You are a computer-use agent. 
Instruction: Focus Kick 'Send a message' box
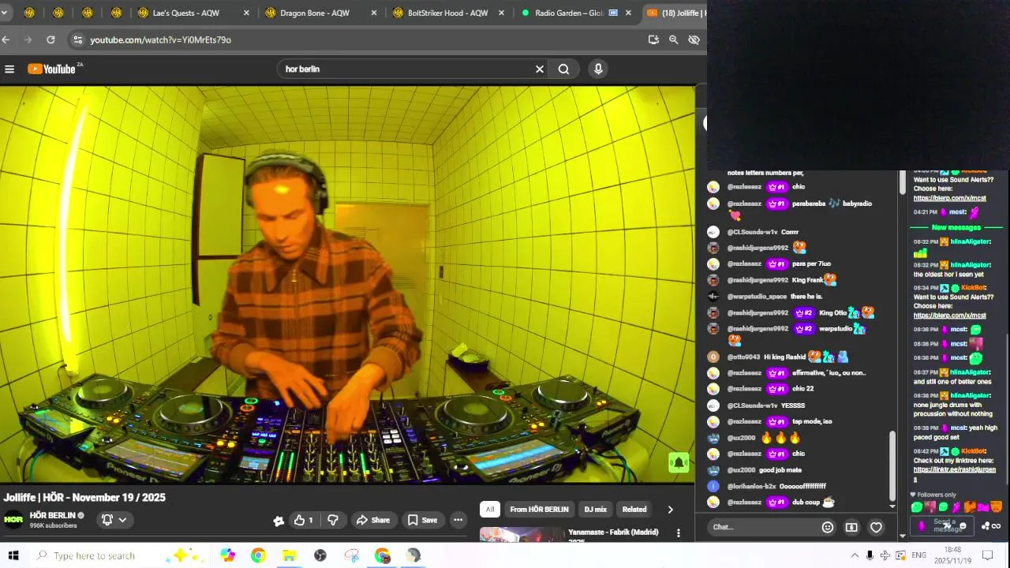tap(944, 525)
